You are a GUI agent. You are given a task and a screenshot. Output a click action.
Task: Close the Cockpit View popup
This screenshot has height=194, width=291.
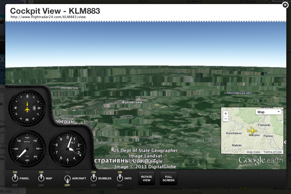tap(285, 5)
